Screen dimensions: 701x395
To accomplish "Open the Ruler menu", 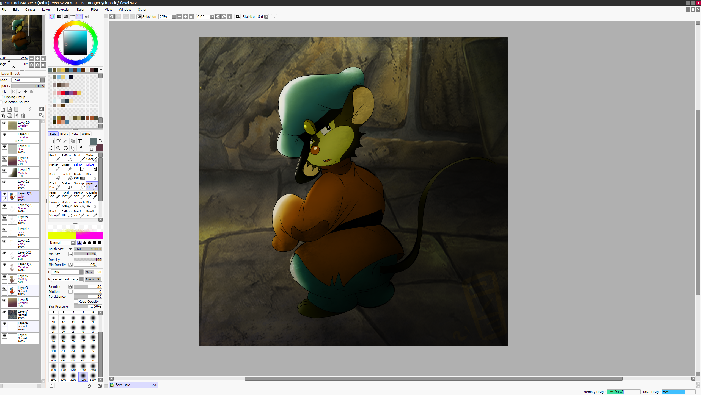I will pyautogui.click(x=81, y=10).
